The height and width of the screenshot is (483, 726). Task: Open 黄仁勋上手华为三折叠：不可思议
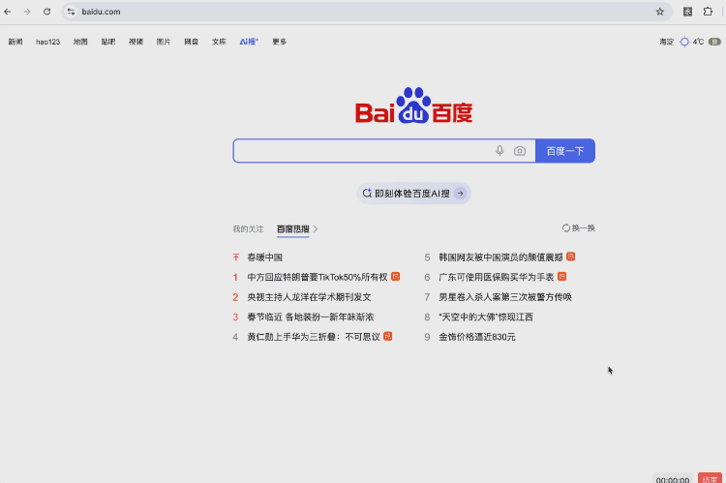click(x=314, y=337)
